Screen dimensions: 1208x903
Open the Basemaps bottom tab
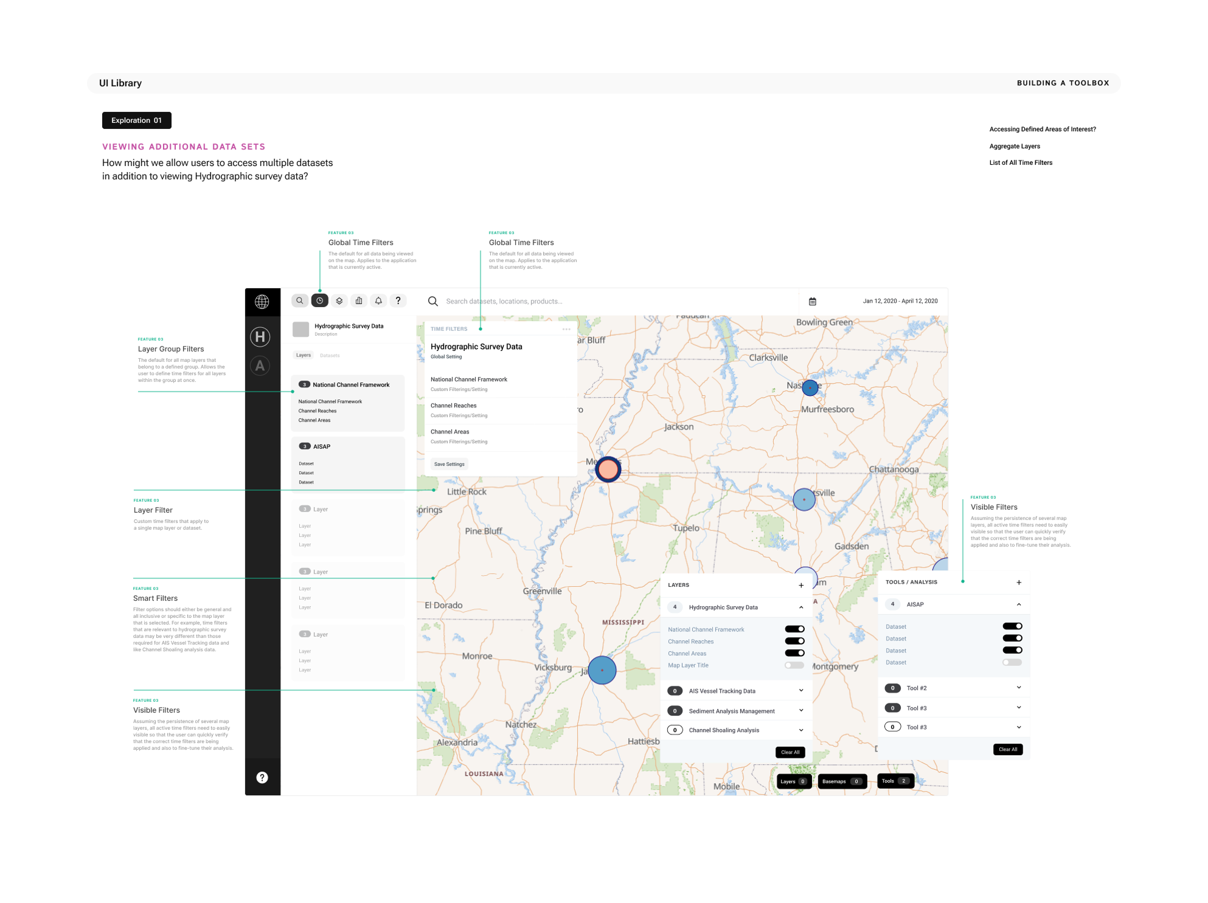click(841, 782)
